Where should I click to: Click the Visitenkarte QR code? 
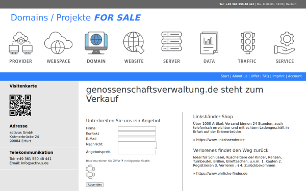pos(20,105)
